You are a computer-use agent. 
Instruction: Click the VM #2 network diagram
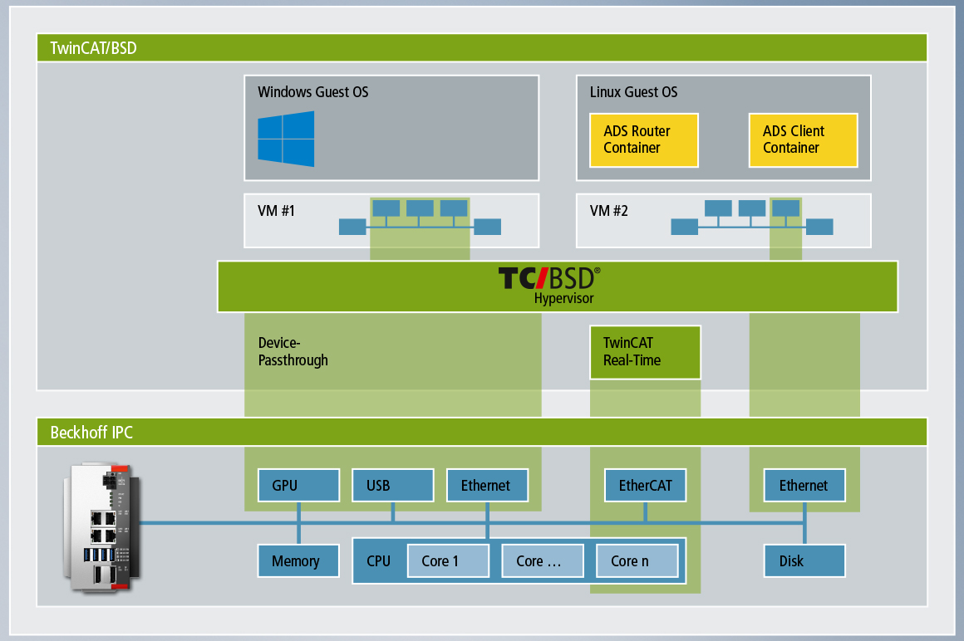[752, 218]
